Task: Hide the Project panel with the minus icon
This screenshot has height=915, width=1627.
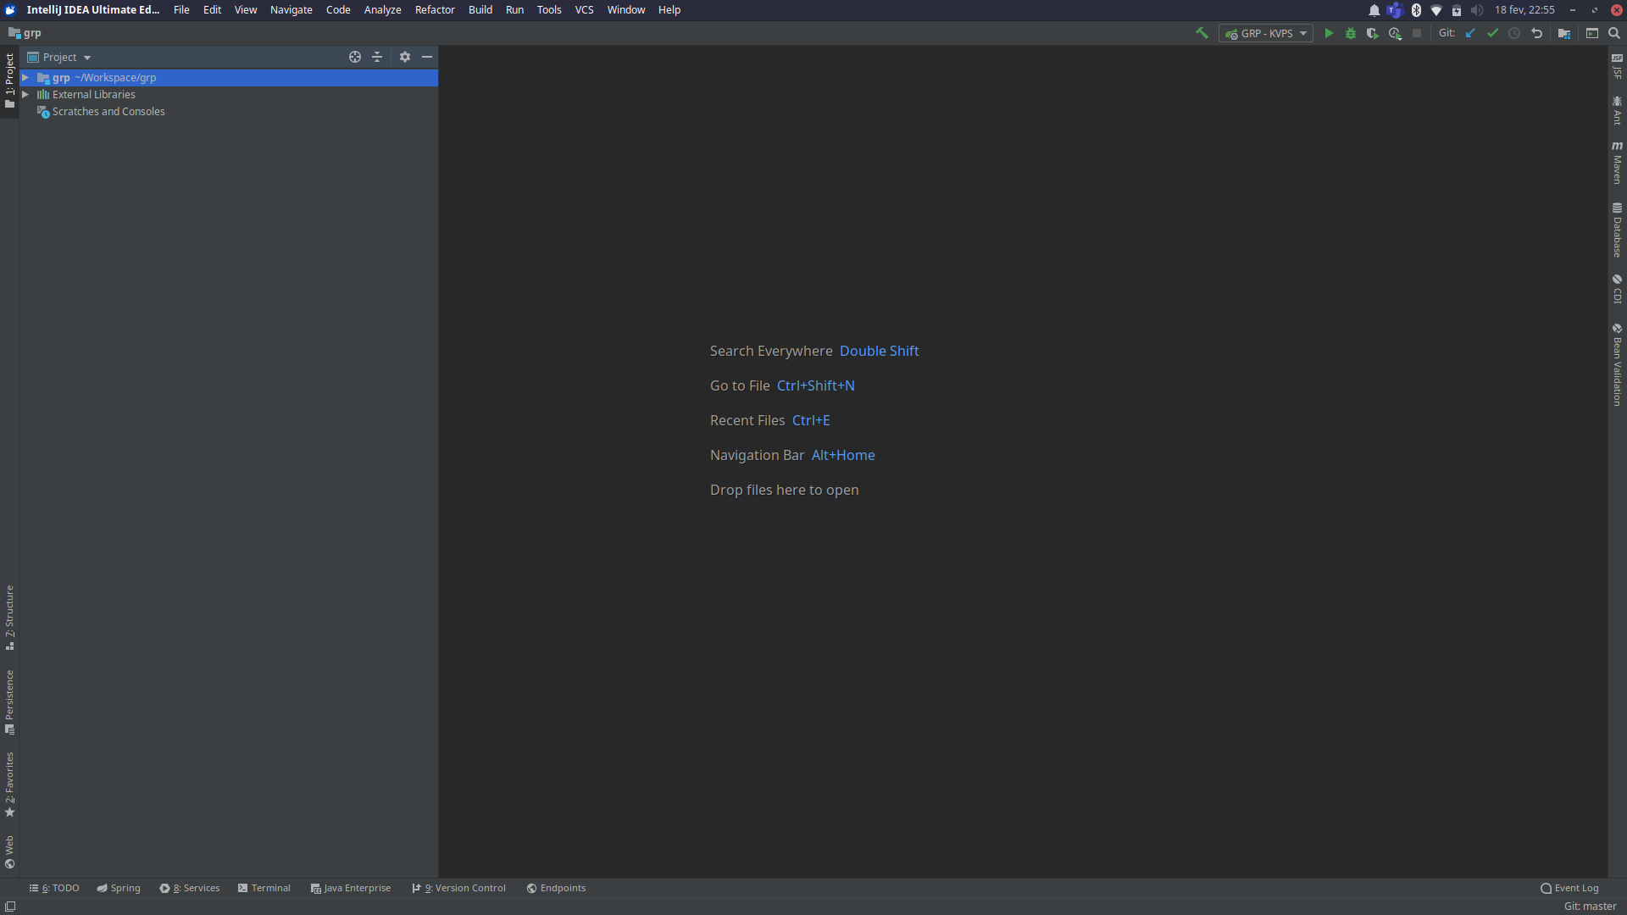Action: (427, 57)
